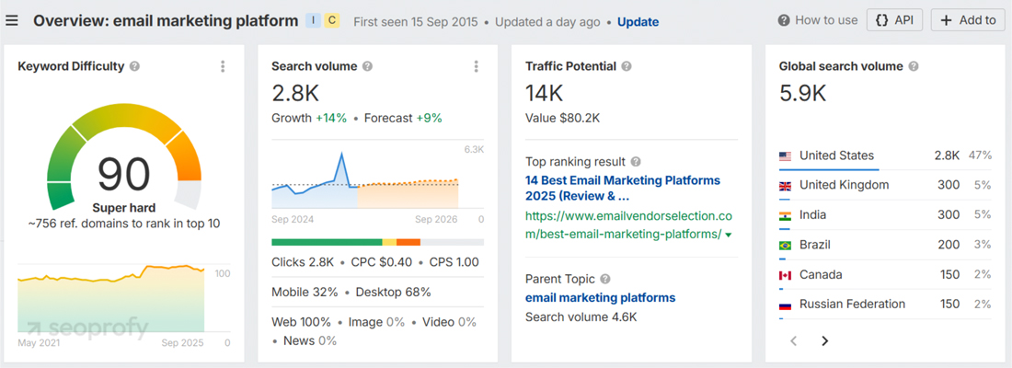
Task: Go to previous page of countries
Action: [794, 340]
